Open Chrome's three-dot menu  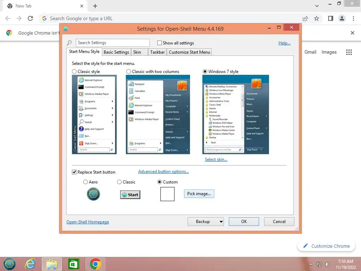coord(353,18)
